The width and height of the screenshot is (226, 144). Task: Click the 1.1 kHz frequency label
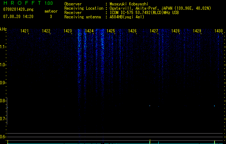point(3,47)
